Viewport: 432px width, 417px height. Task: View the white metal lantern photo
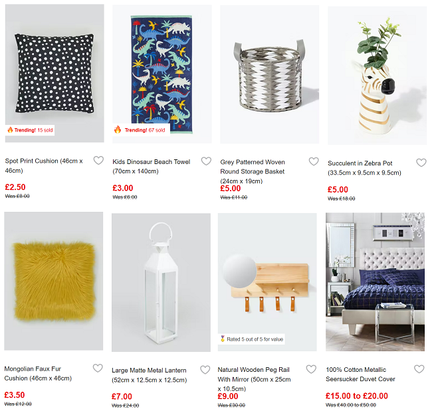pyautogui.click(x=162, y=282)
